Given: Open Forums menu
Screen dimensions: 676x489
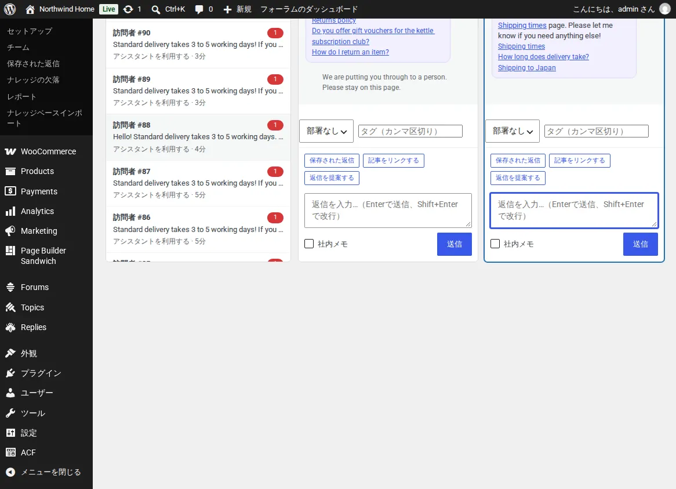Looking at the screenshot, I should point(46,287).
